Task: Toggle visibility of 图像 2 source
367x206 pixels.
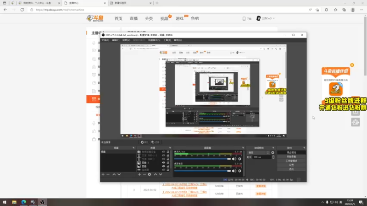Action: point(164,163)
